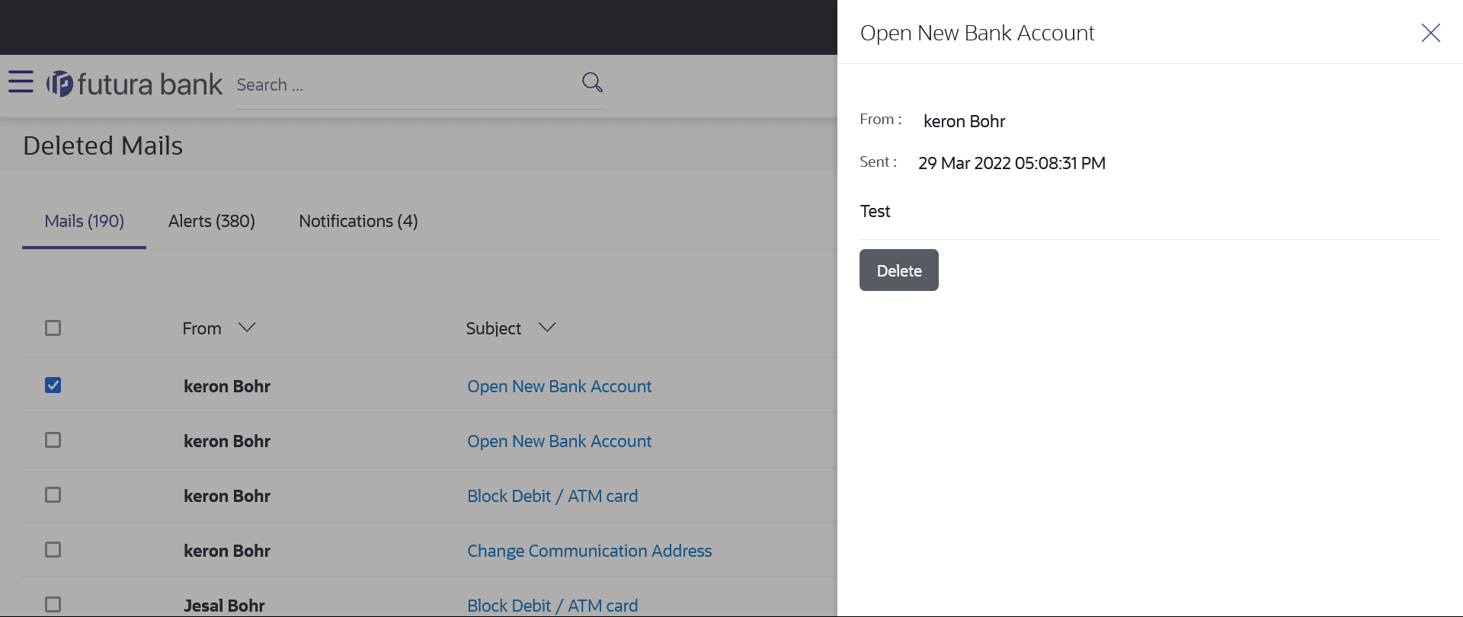Open the second Open New Bank Account mail
This screenshot has width=1463, height=617.
tap(559, 441)
